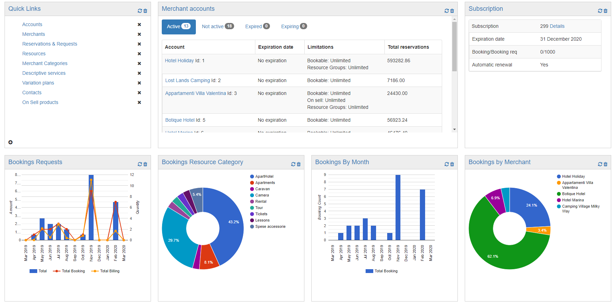Remove Variation plans quick link

[139, 83]
